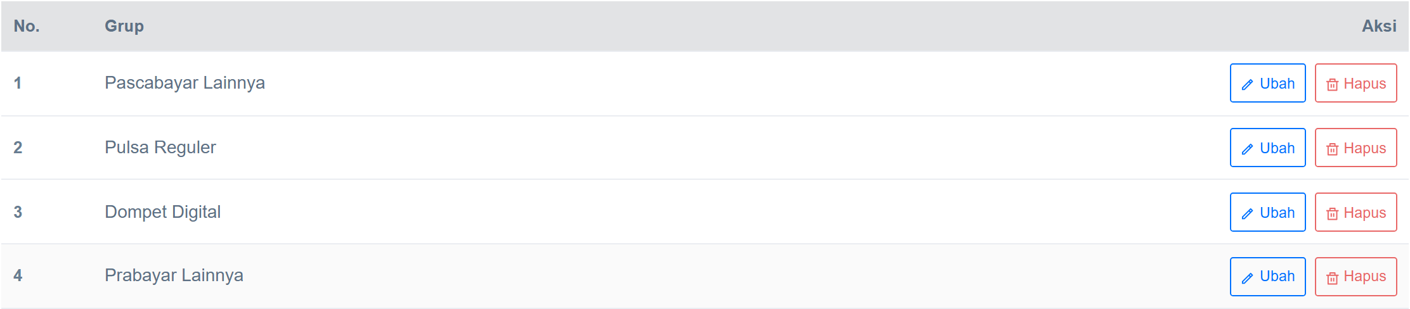Select the Dompet Digital group name text
1410x309 pixels.
pos(162,212)
